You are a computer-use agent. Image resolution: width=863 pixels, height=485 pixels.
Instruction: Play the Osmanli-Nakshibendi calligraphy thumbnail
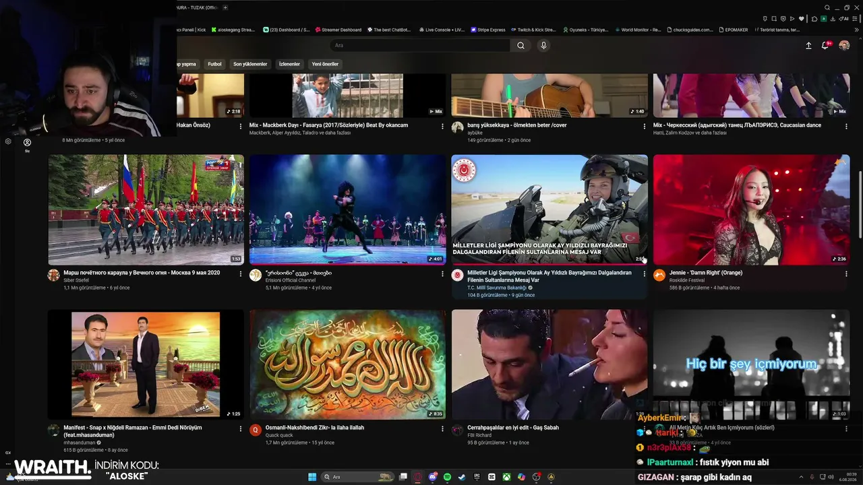[347, 364]
